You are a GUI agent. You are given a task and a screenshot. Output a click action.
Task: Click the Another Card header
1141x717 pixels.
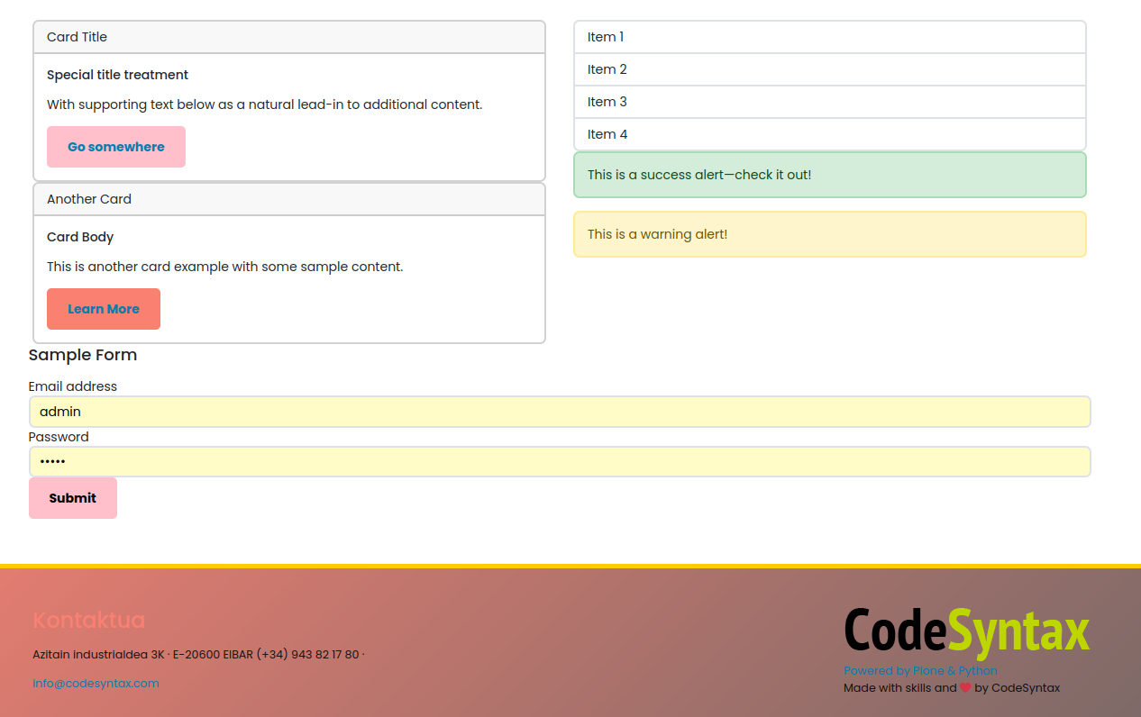tap(289, 199)
